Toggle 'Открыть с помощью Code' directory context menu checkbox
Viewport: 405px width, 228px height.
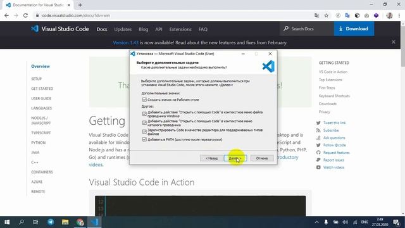pos(144,122)
